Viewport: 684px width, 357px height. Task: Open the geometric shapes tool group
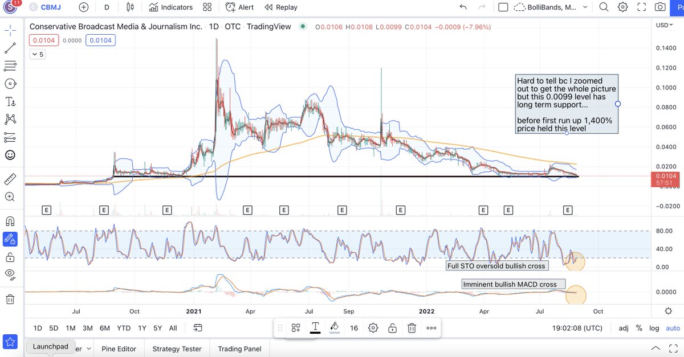coord(10,84)
